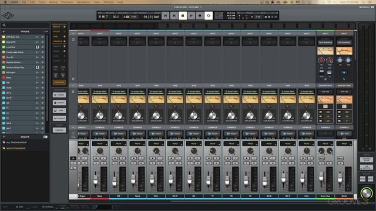Click the monitor level knob at bottom right

pyautogui.click(x=366, y=193)
